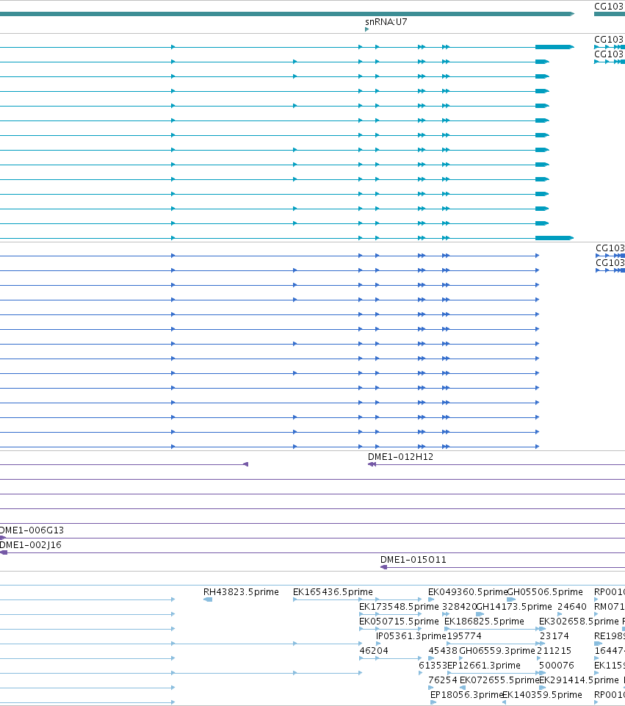This screenshot has width=625, height=706.
Task: Select the 61353 feature label
Action: [x=433, y=666]
